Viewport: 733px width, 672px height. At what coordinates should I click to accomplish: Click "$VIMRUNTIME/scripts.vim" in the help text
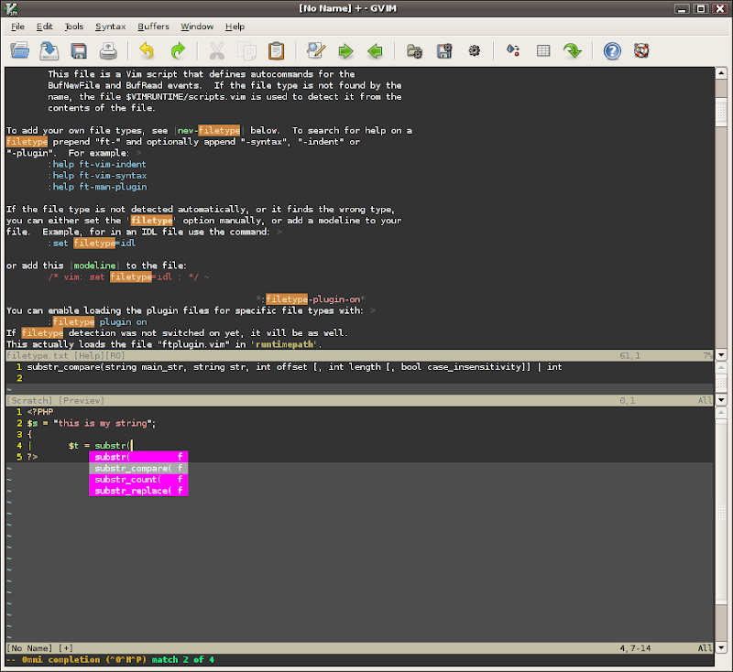coord(186,97)
